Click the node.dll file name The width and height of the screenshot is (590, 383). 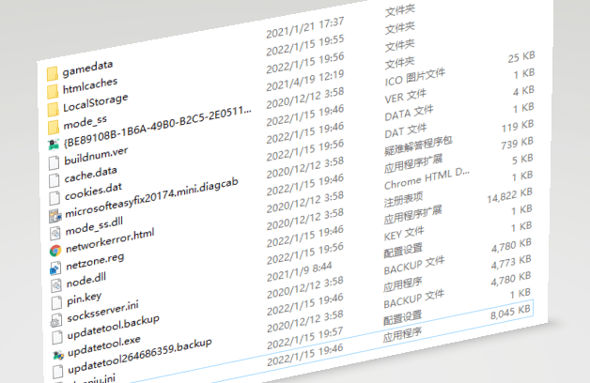[x=86, y=279]
